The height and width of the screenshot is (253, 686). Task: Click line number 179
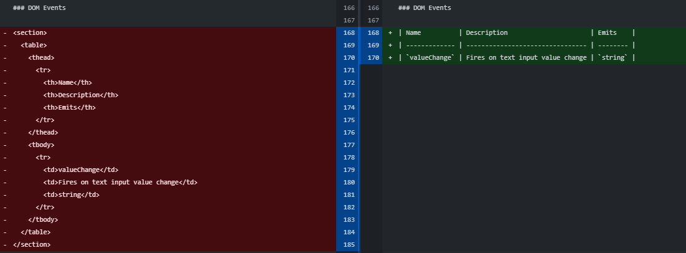coord(349,169)
